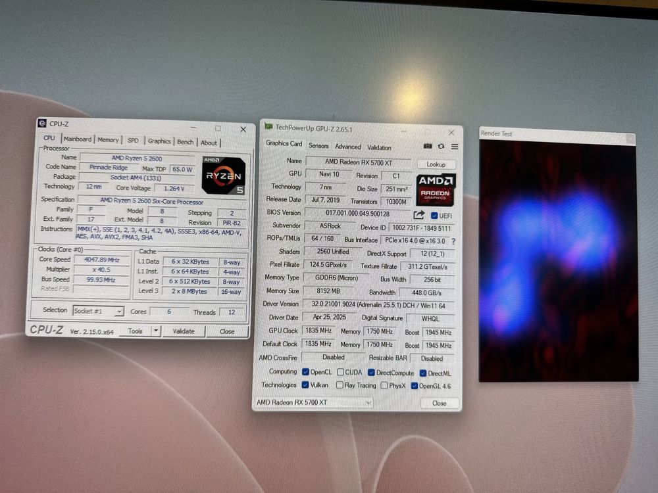This screenshot has width=658, height=493.
Task: Toggle the Vulkan checkbox
Action: (305, 385)
